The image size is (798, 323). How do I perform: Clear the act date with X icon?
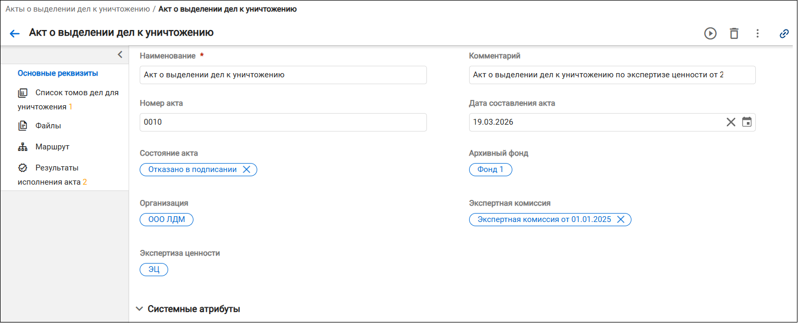(731, 122)
